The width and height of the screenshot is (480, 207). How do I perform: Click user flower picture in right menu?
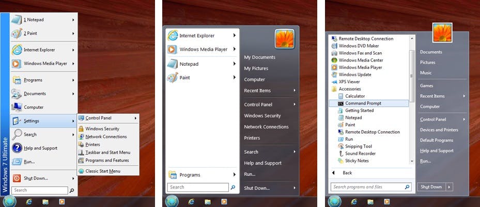(x=442, y=33)
